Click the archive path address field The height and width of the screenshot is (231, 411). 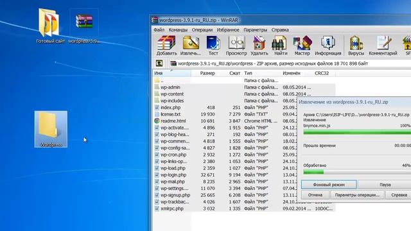290,64
